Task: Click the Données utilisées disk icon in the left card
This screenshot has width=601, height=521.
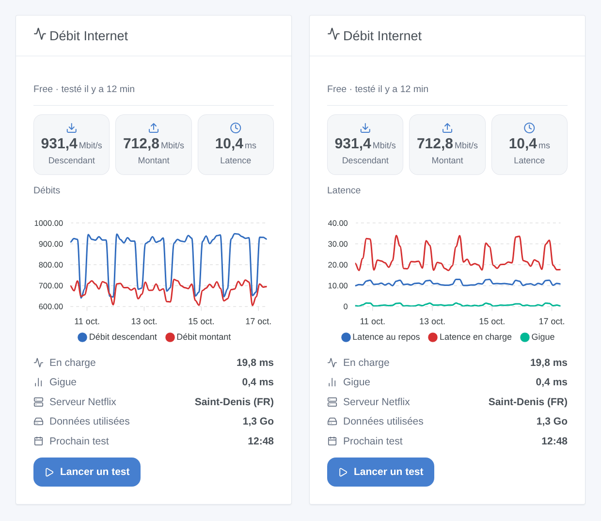Action: [39, 422]
